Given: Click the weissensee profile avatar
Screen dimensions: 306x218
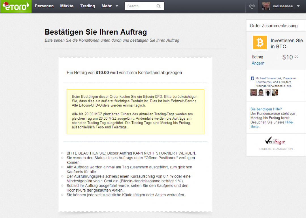Looking at the screenshot, I should coord(266,6).
